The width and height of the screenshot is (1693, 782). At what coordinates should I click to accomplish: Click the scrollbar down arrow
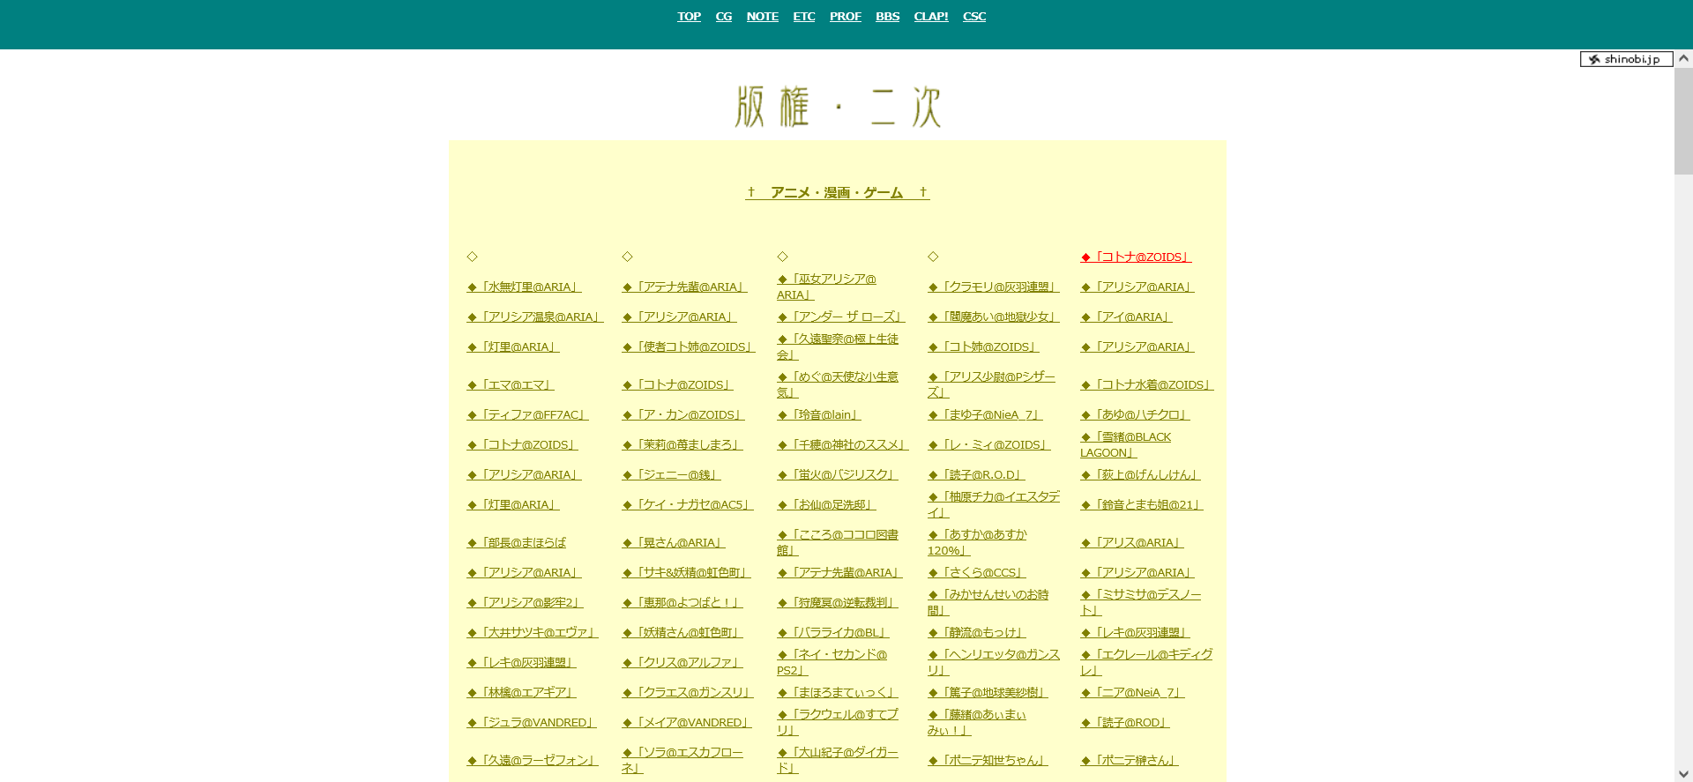[x=1683, y=774]
